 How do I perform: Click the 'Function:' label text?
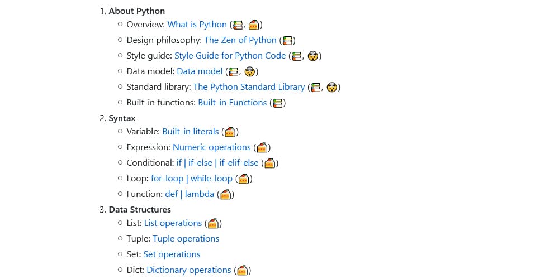(145, 194)
